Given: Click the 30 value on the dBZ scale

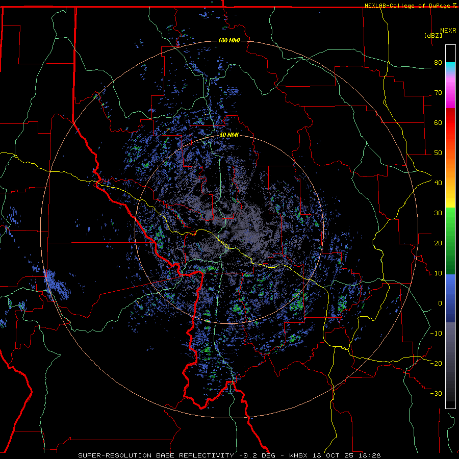Looking at the screenshot, I should [x=438, y=213].
